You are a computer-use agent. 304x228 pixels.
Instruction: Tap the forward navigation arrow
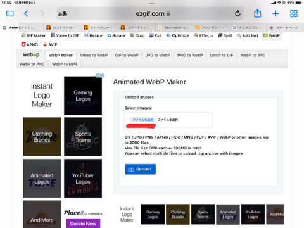coord(42,14)
